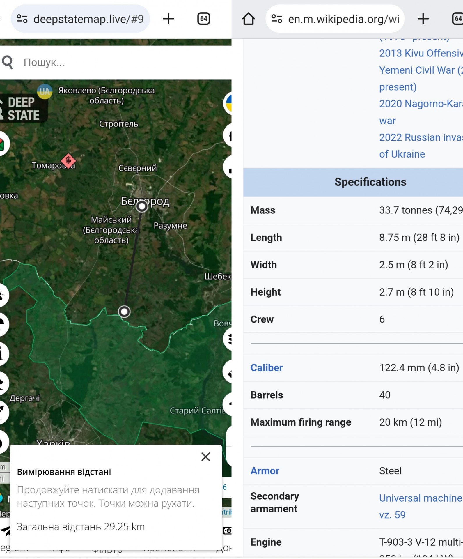The width and height of the screenshot is (463, 559).
Task: Click the Загальна відстань 29.25 km text
Action: 81,527
